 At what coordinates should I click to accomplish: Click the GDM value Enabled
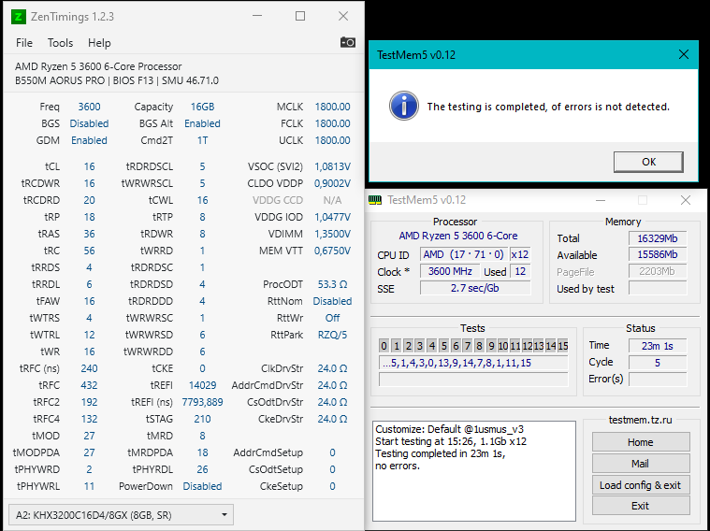pyautogui.click(x=89, y=140)
